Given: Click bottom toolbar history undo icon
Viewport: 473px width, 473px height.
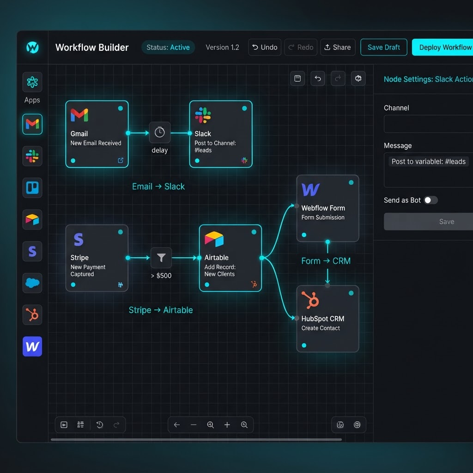Looking at the screenshot, I should [x=100, y=425].
